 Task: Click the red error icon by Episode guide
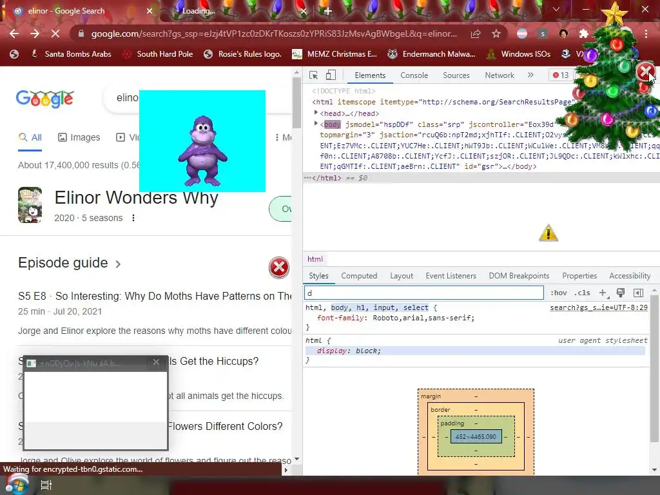278,267
